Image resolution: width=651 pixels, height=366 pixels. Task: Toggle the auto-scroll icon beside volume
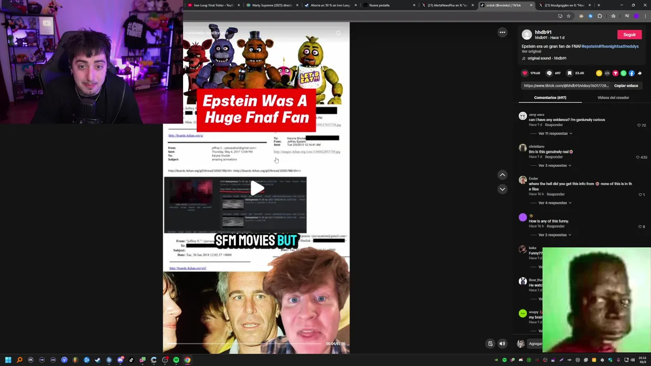[x=490, y=344]
